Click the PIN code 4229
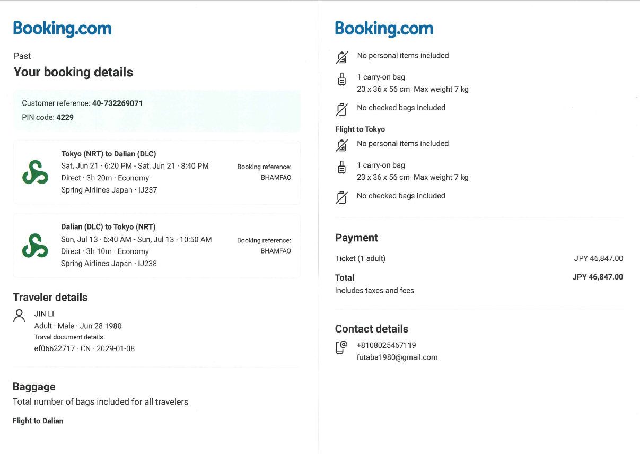This screenshot has height=454, width=640. [65, 117]
